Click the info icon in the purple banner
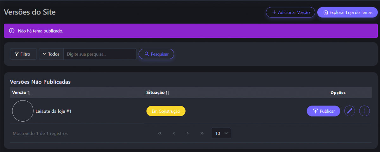Image resolution: width=380 pixels, height=152 pixels. tap(12, 31)
